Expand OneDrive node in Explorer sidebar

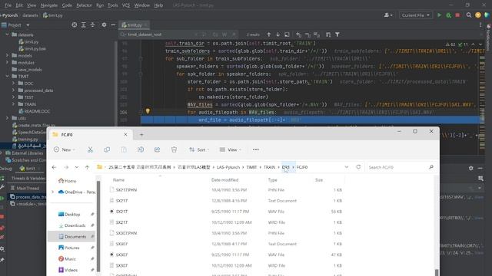pyautogui.click(x=53, y=192)
